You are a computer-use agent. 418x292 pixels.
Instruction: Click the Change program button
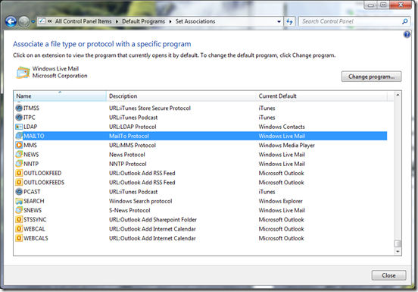(371, 77)
